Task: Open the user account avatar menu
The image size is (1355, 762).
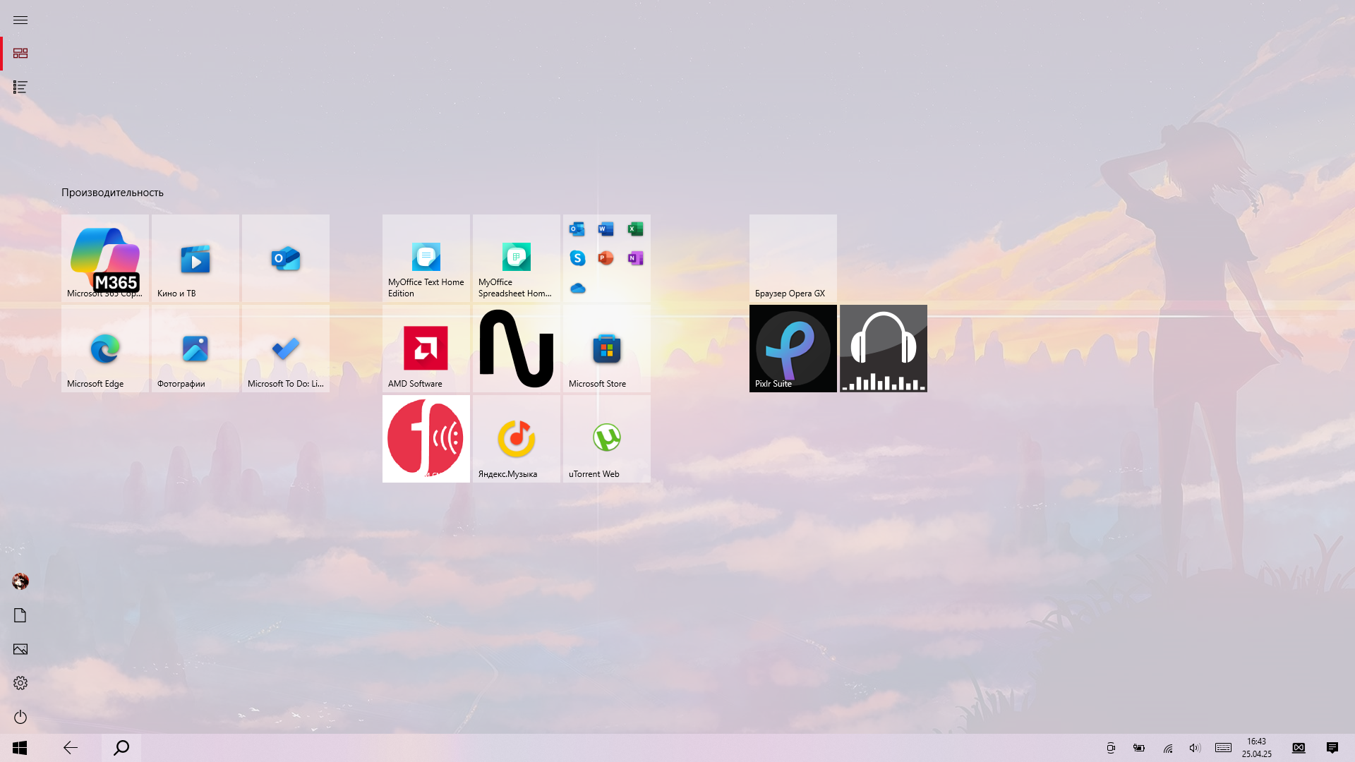Action: (x=20, y=581)
